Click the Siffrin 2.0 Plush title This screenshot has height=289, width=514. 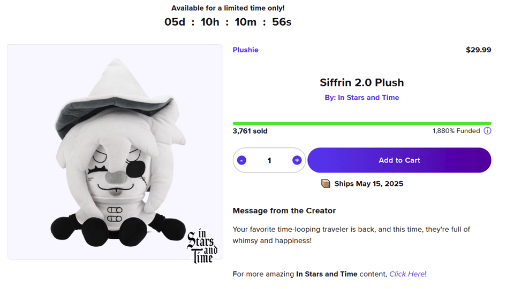coord(361,82)
